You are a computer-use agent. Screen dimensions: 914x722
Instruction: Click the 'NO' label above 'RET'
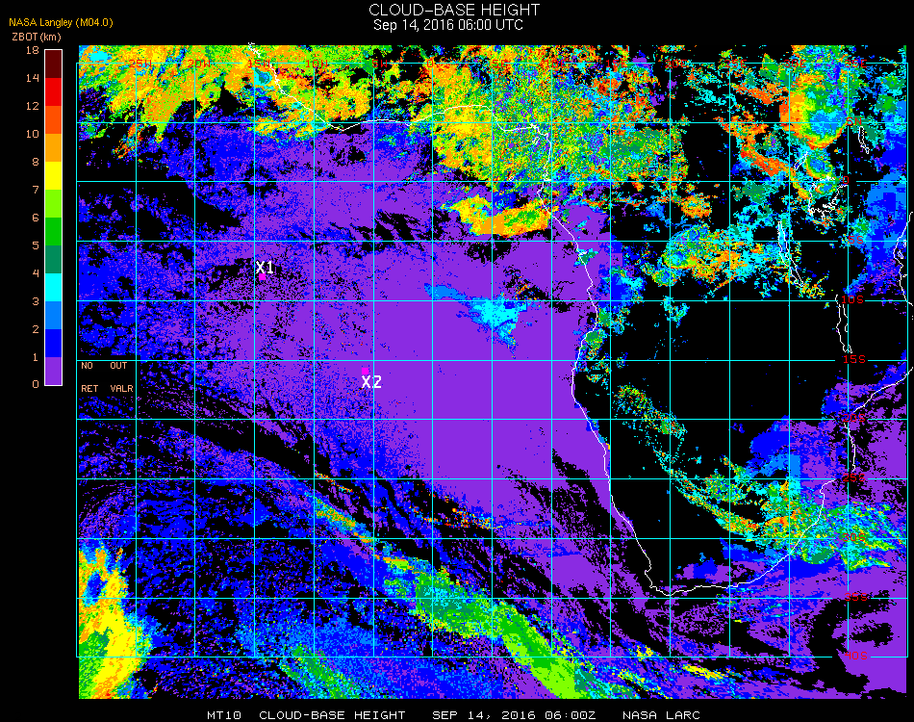tap(87, 366)
